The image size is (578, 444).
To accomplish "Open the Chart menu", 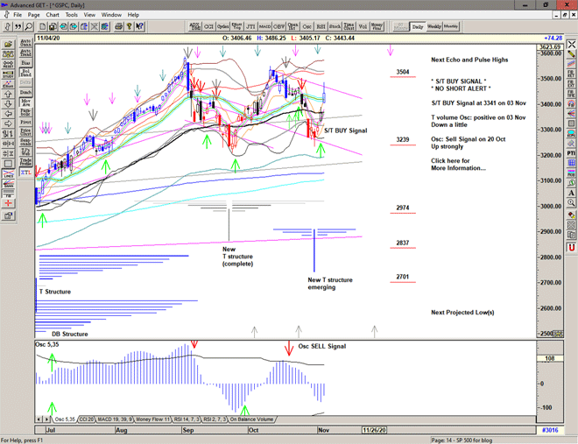I will [53, 15].
